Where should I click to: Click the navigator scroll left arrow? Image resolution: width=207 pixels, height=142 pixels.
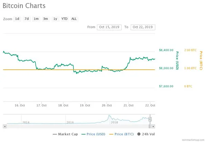click(5, 127)
